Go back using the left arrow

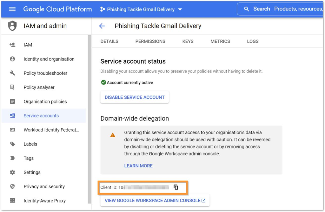pyautogui.click(x=102, y=26)
